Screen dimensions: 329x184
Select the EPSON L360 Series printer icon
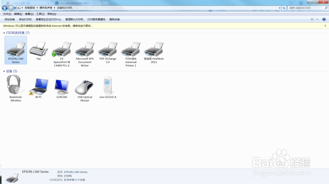tap(16, 50)
